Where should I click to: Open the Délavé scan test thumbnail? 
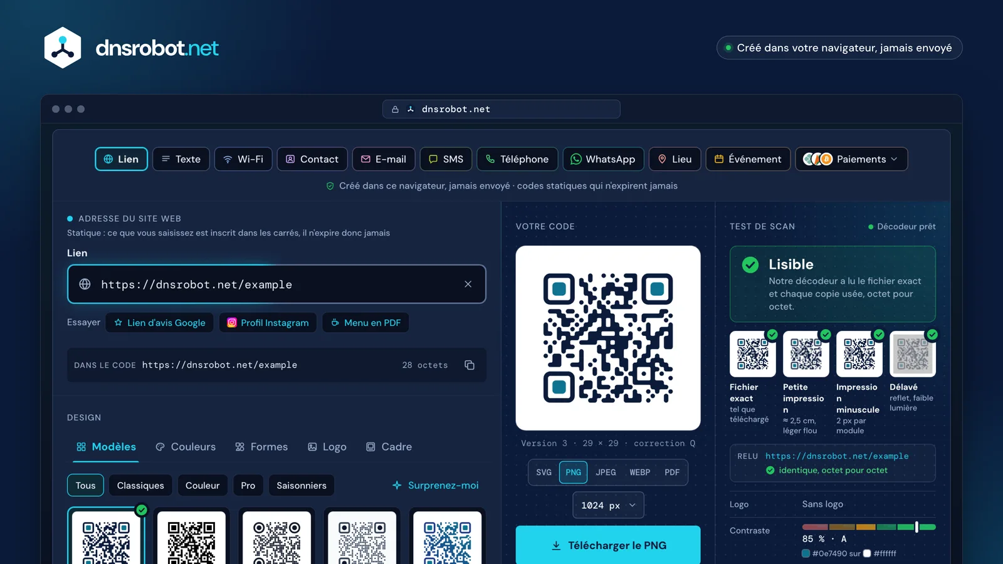pyautogui.click(x=913, y=354)
